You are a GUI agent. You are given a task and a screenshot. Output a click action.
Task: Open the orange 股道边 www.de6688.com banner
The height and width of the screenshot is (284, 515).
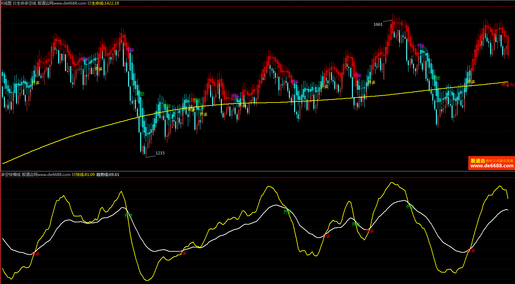coord(491,163)
